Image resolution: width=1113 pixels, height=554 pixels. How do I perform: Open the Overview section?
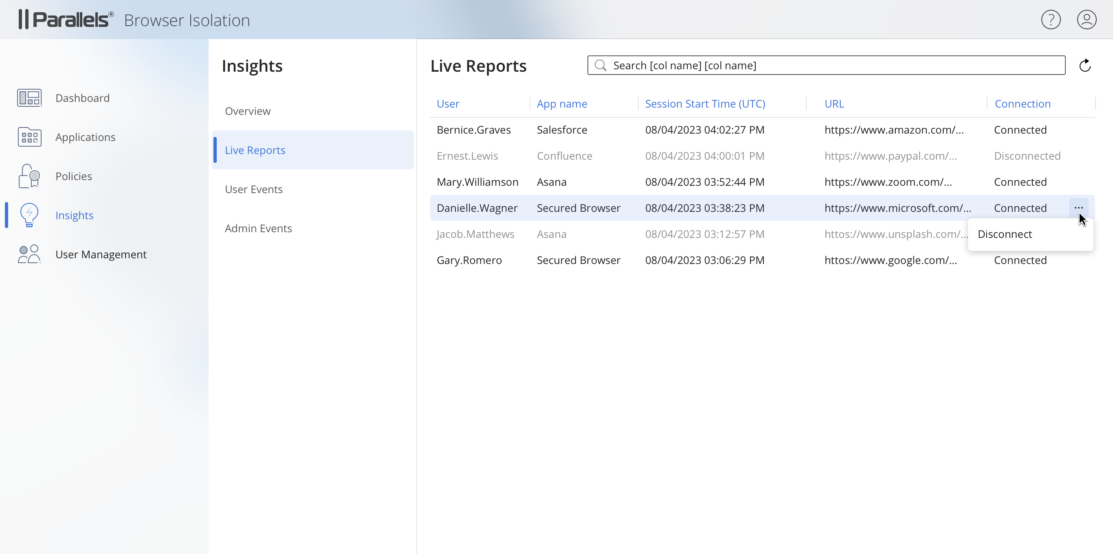(x=248, y=111)
